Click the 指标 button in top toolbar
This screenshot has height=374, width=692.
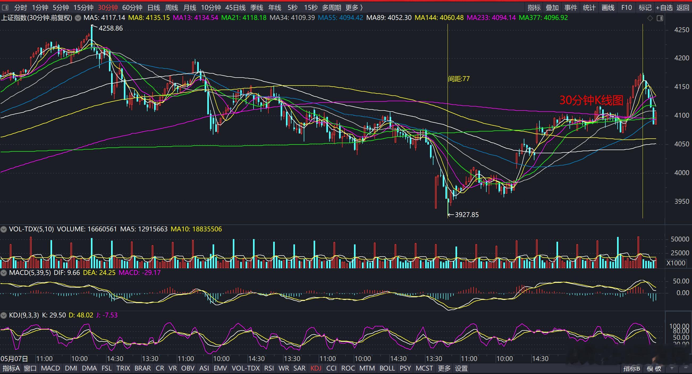pyautogui.click(x=534, y=7)
